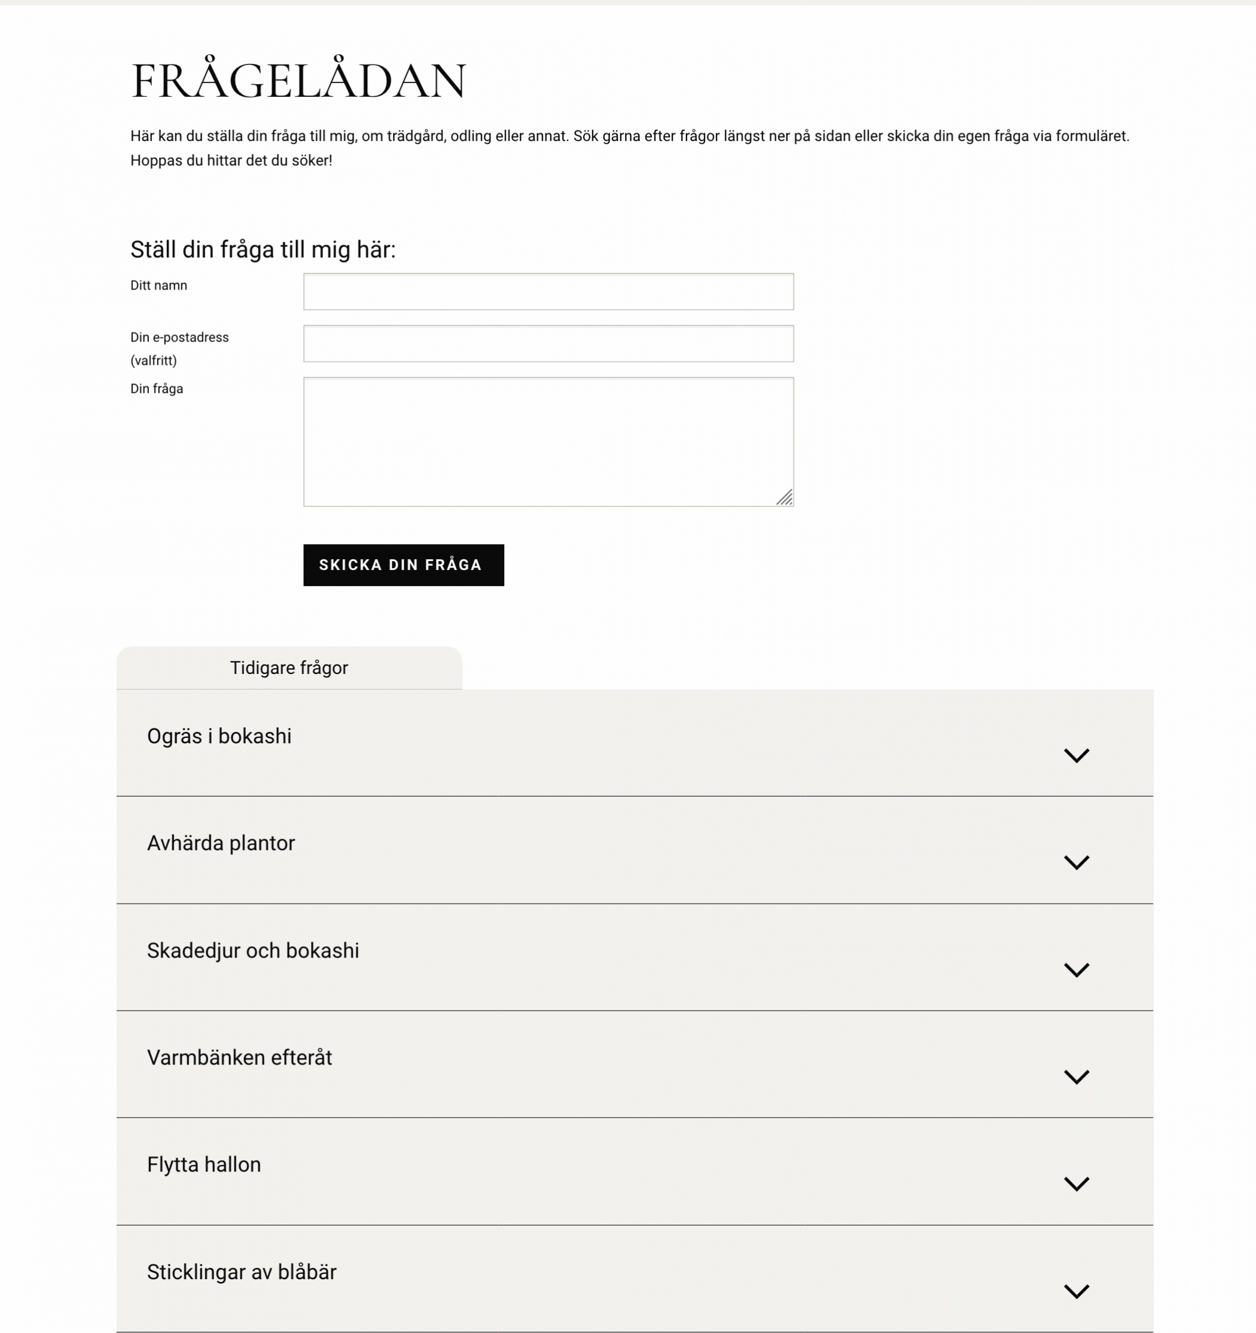The width and height of the screenshot is (1256, 1333).
Task: Click the down arrow for Skadedjur och bokashi
Action: click(1077, 969)
